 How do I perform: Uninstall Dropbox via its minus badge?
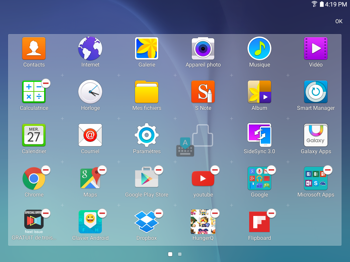click(159, 213)
